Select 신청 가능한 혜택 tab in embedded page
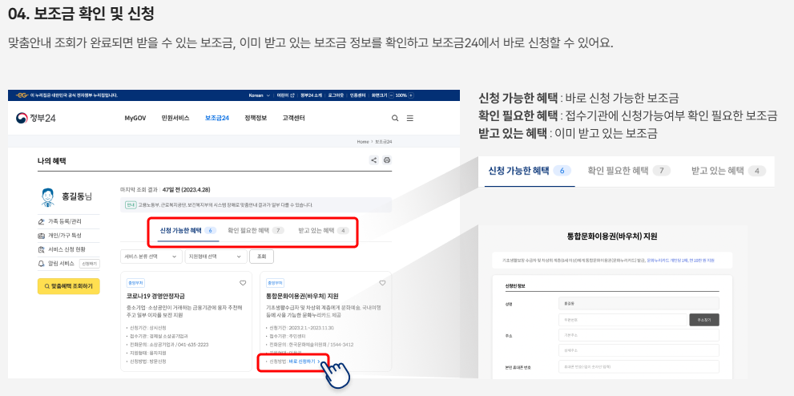 pos(187,230)
